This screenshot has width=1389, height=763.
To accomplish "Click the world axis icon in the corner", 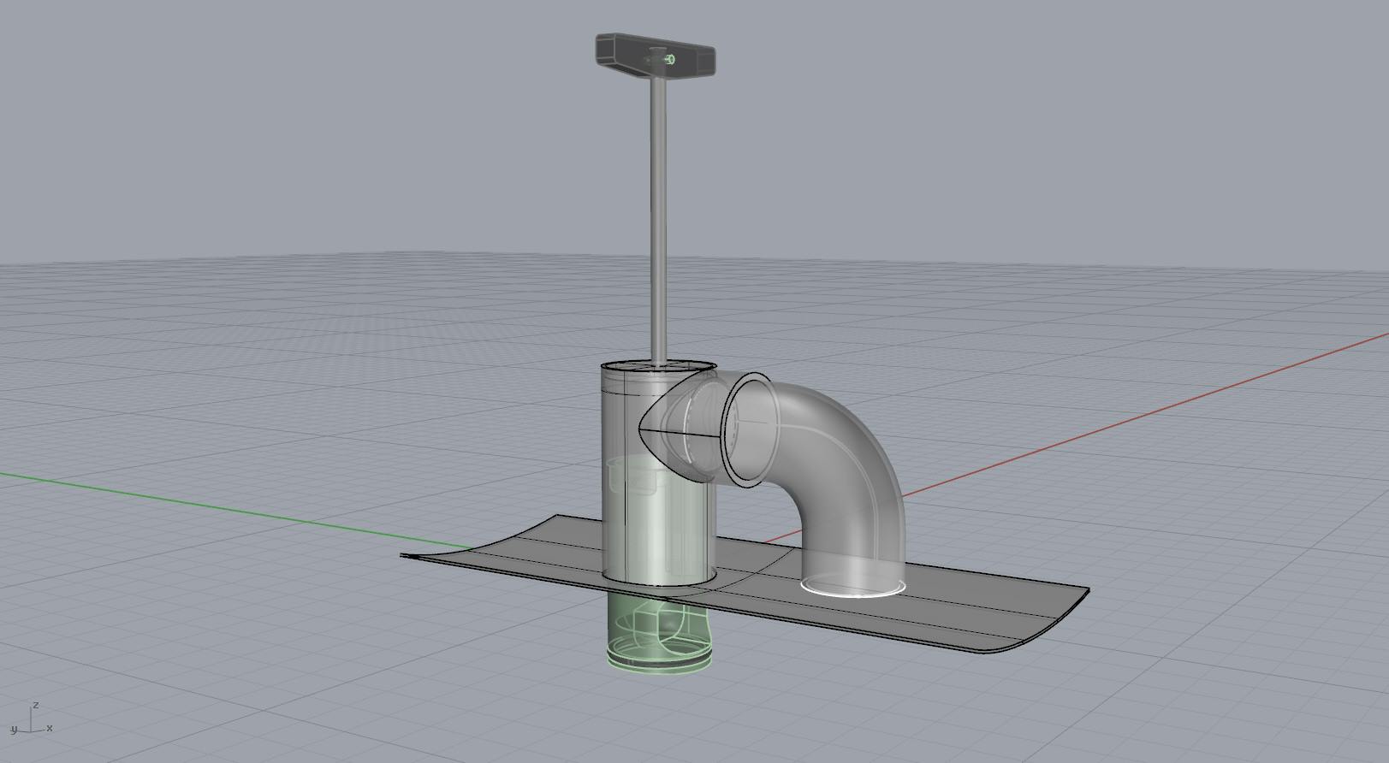I will pyautogui.click(x=31, y=721).
